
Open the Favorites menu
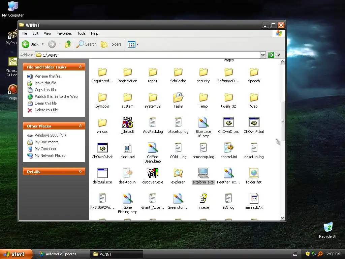(x=64, y=33)
